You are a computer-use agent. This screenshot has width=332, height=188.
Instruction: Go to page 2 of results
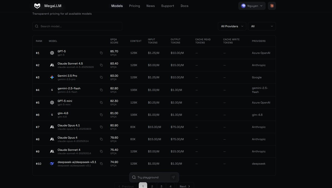click(152, 186)
